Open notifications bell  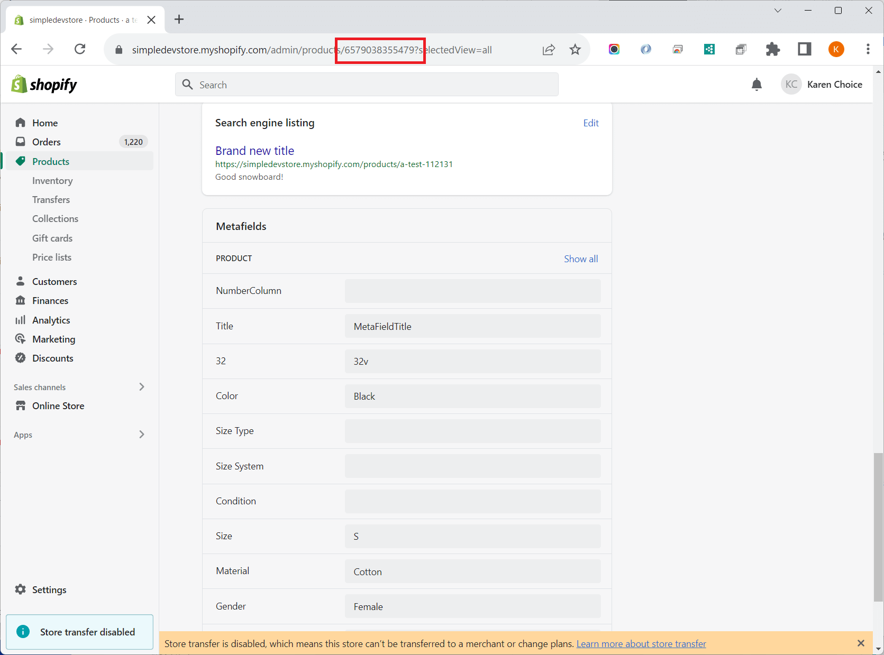757,85
